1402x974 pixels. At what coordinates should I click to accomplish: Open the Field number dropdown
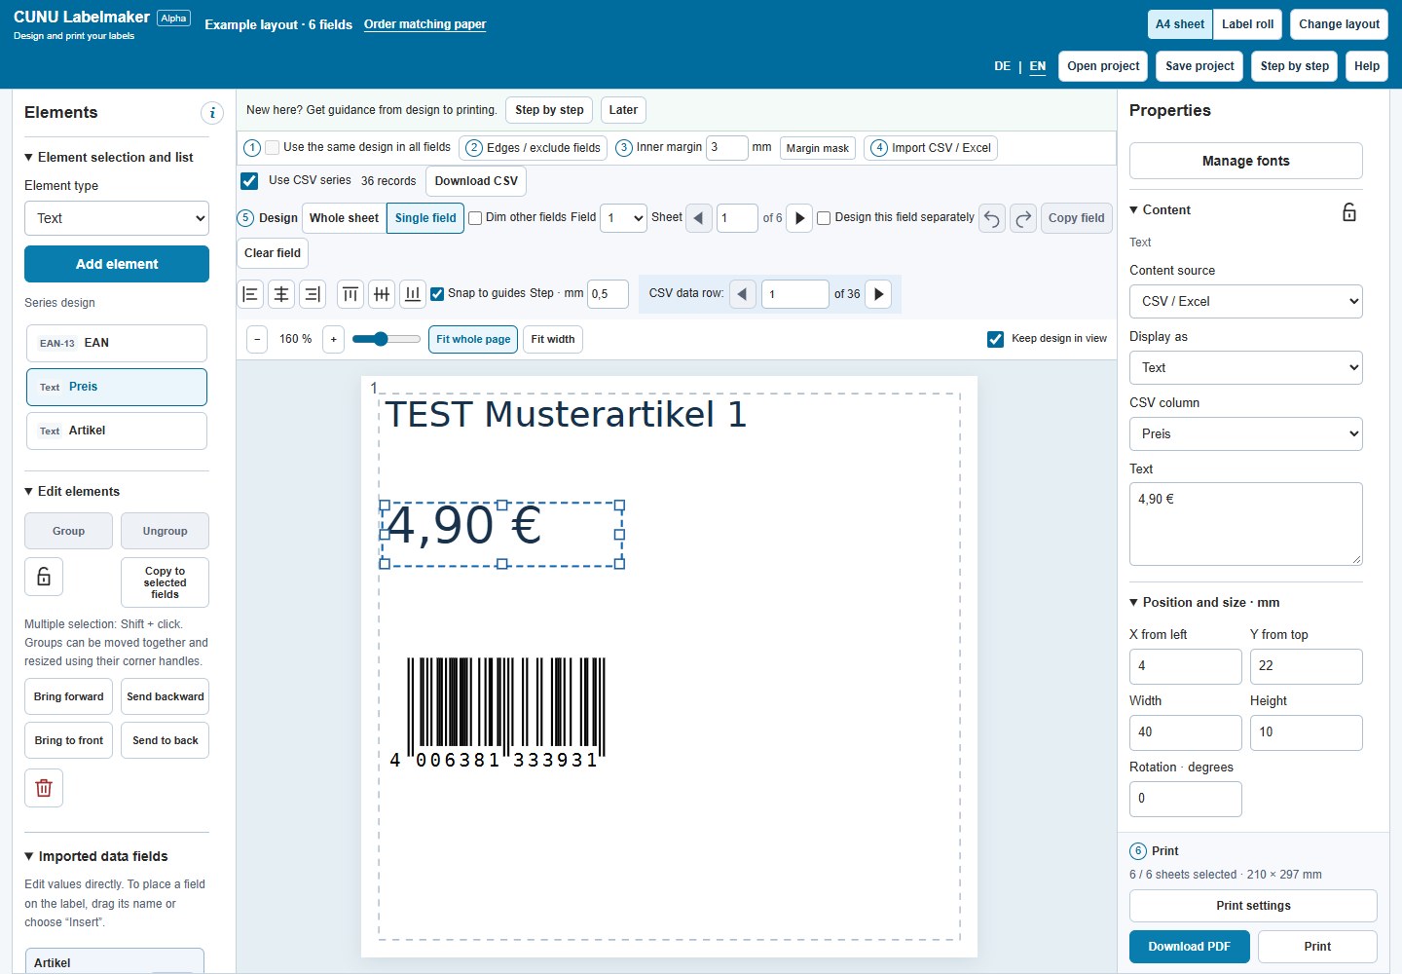click(623, 218)
